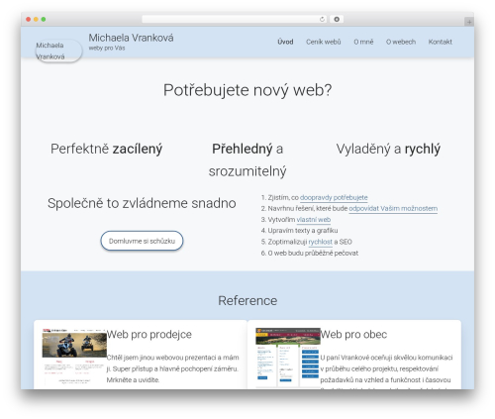
Task: Open the Michaela Vranková site title
Action: pos(131,38)
